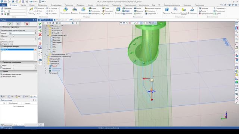Click the save icon in quick access toolbar
Screen dimensions: 239x134
coord(23,1)
